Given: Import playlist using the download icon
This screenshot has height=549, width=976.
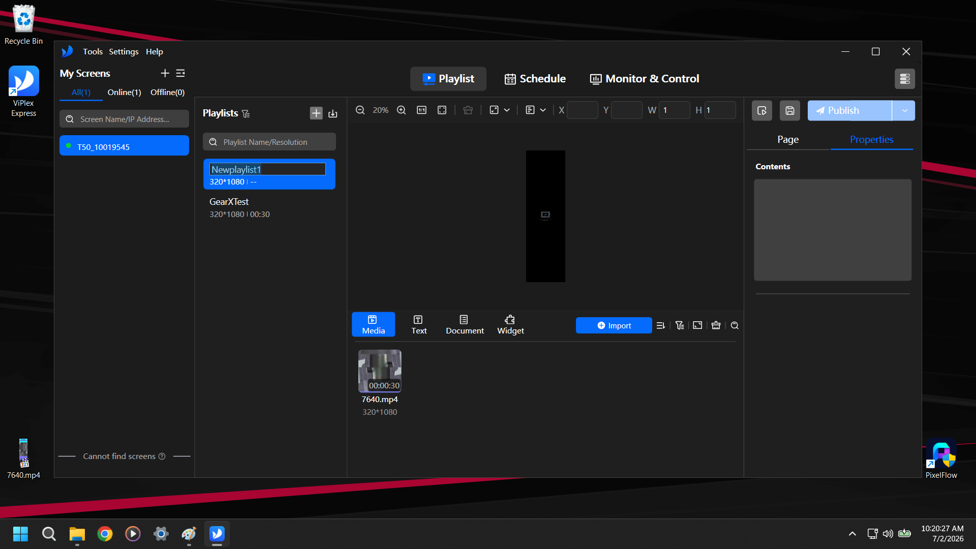Looking at the screenshot, I should tap(333, 113).
